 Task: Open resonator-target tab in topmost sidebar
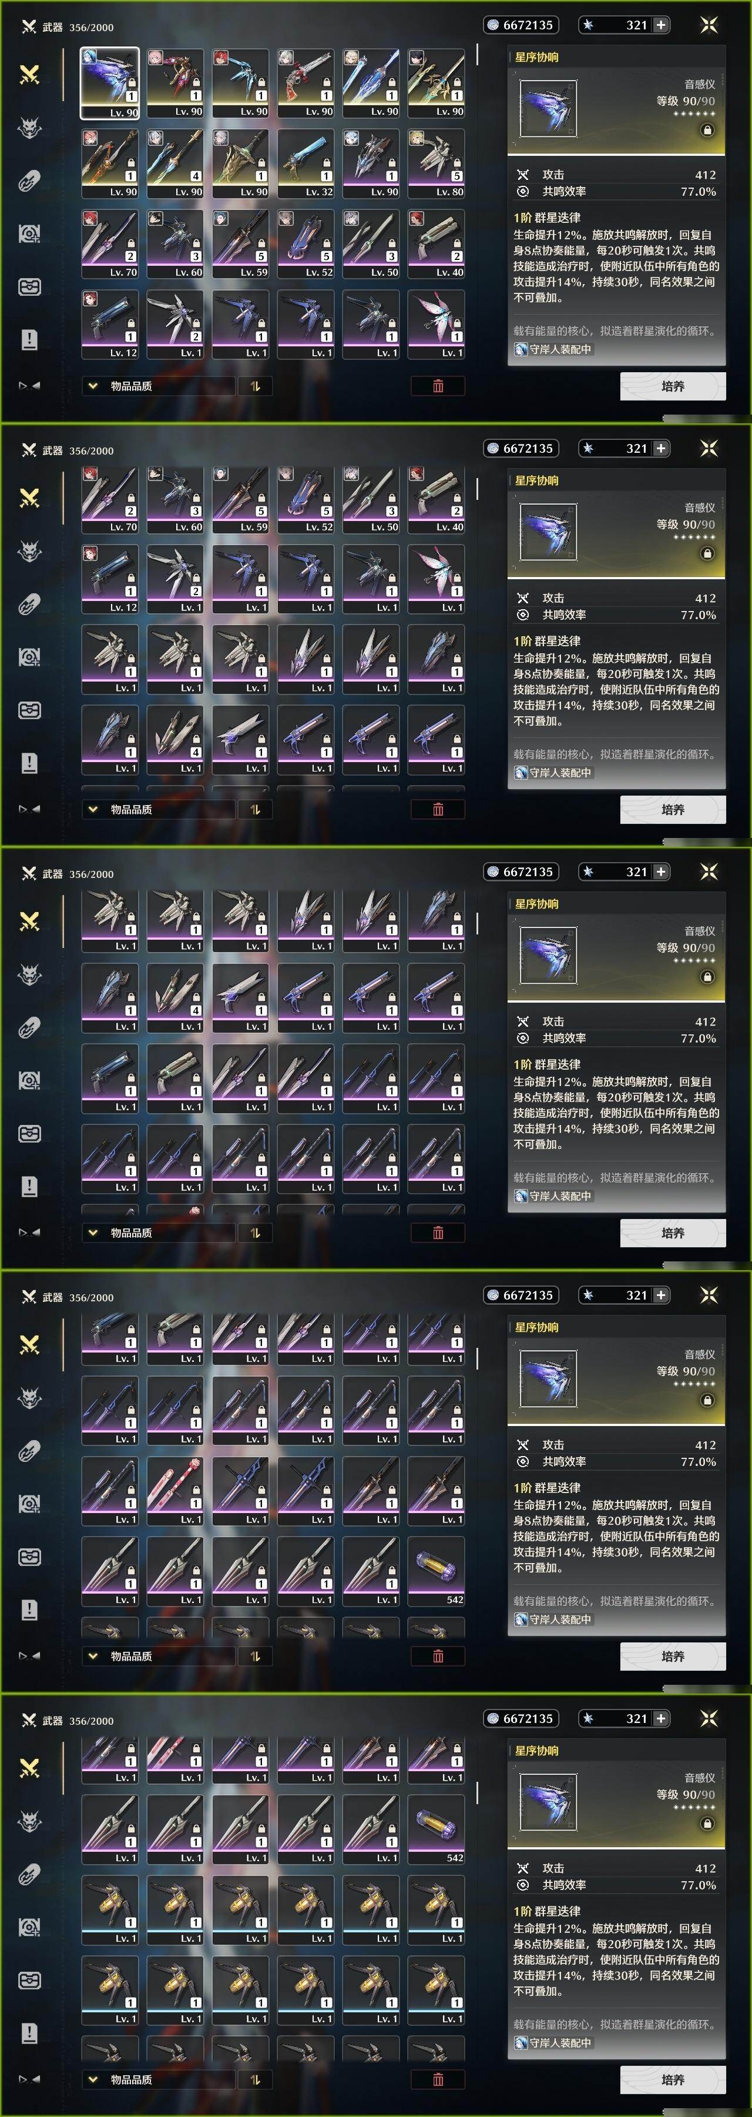(x=29, y=234)
